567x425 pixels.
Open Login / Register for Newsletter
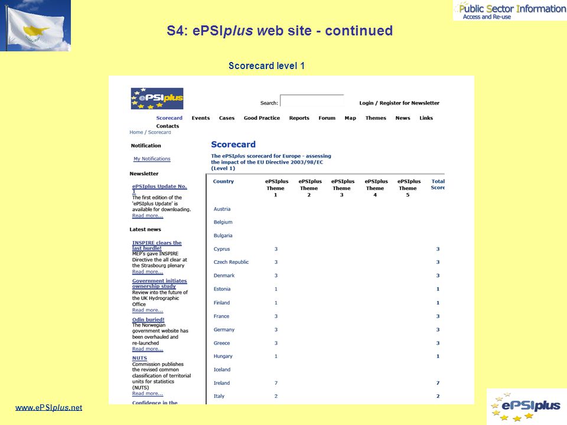pyautogui.click(x=399, y=103)
